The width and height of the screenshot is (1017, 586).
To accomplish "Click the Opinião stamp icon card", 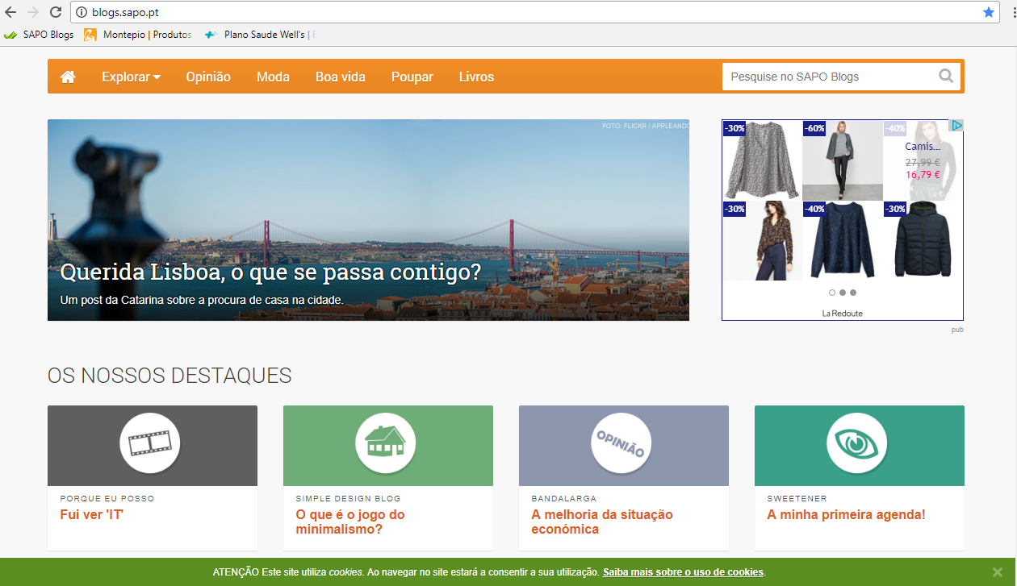I will click(621, 443).
